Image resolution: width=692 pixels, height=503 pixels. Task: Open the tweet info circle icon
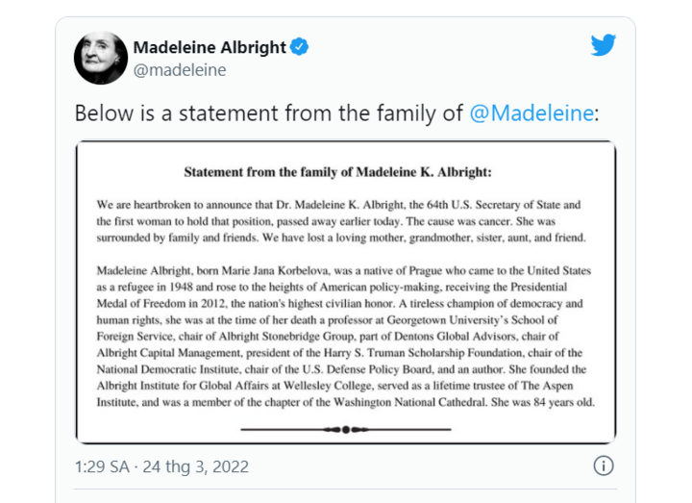(x=604, y=465)
